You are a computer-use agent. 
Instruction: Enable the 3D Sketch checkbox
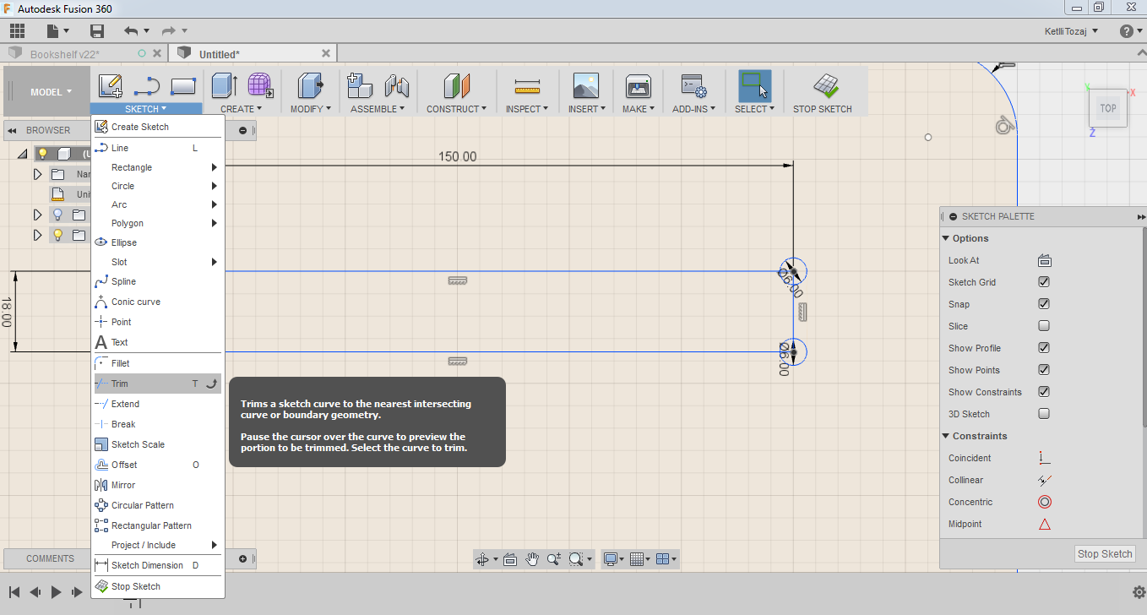coord(1044,414)
